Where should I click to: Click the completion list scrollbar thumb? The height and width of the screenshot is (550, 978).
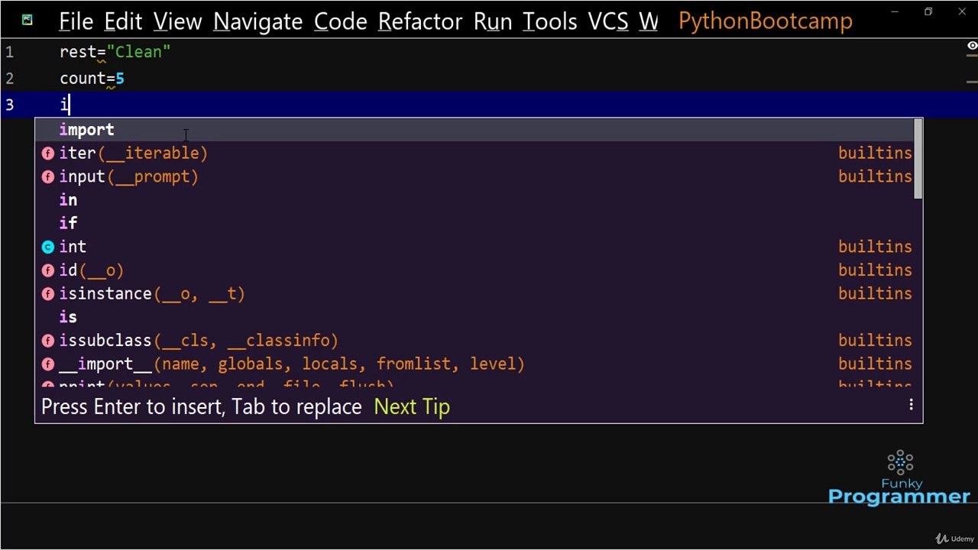[918, 160]
